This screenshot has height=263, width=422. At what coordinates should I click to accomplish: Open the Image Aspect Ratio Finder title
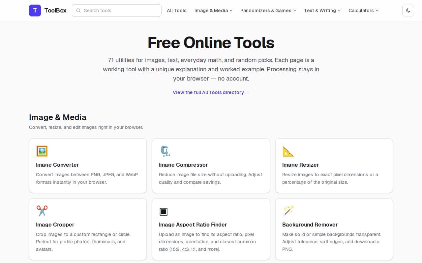(x=193, y=225)
